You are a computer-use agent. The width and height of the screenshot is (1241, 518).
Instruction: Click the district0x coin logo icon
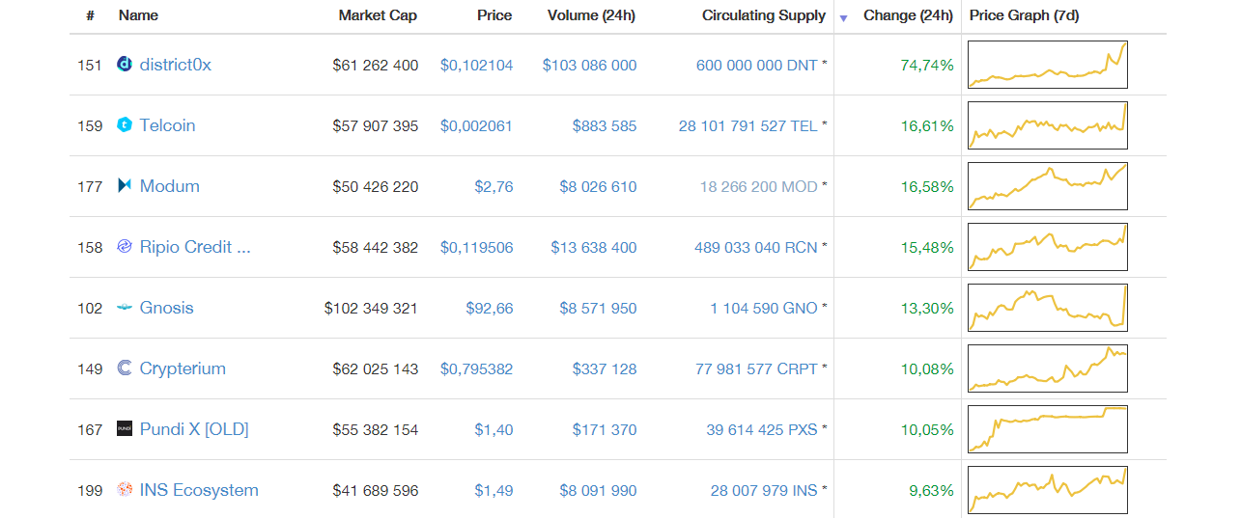pyautogui.click(x=124, y=65)
